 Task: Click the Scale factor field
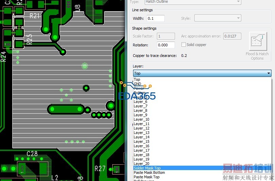tap(166, 36)
